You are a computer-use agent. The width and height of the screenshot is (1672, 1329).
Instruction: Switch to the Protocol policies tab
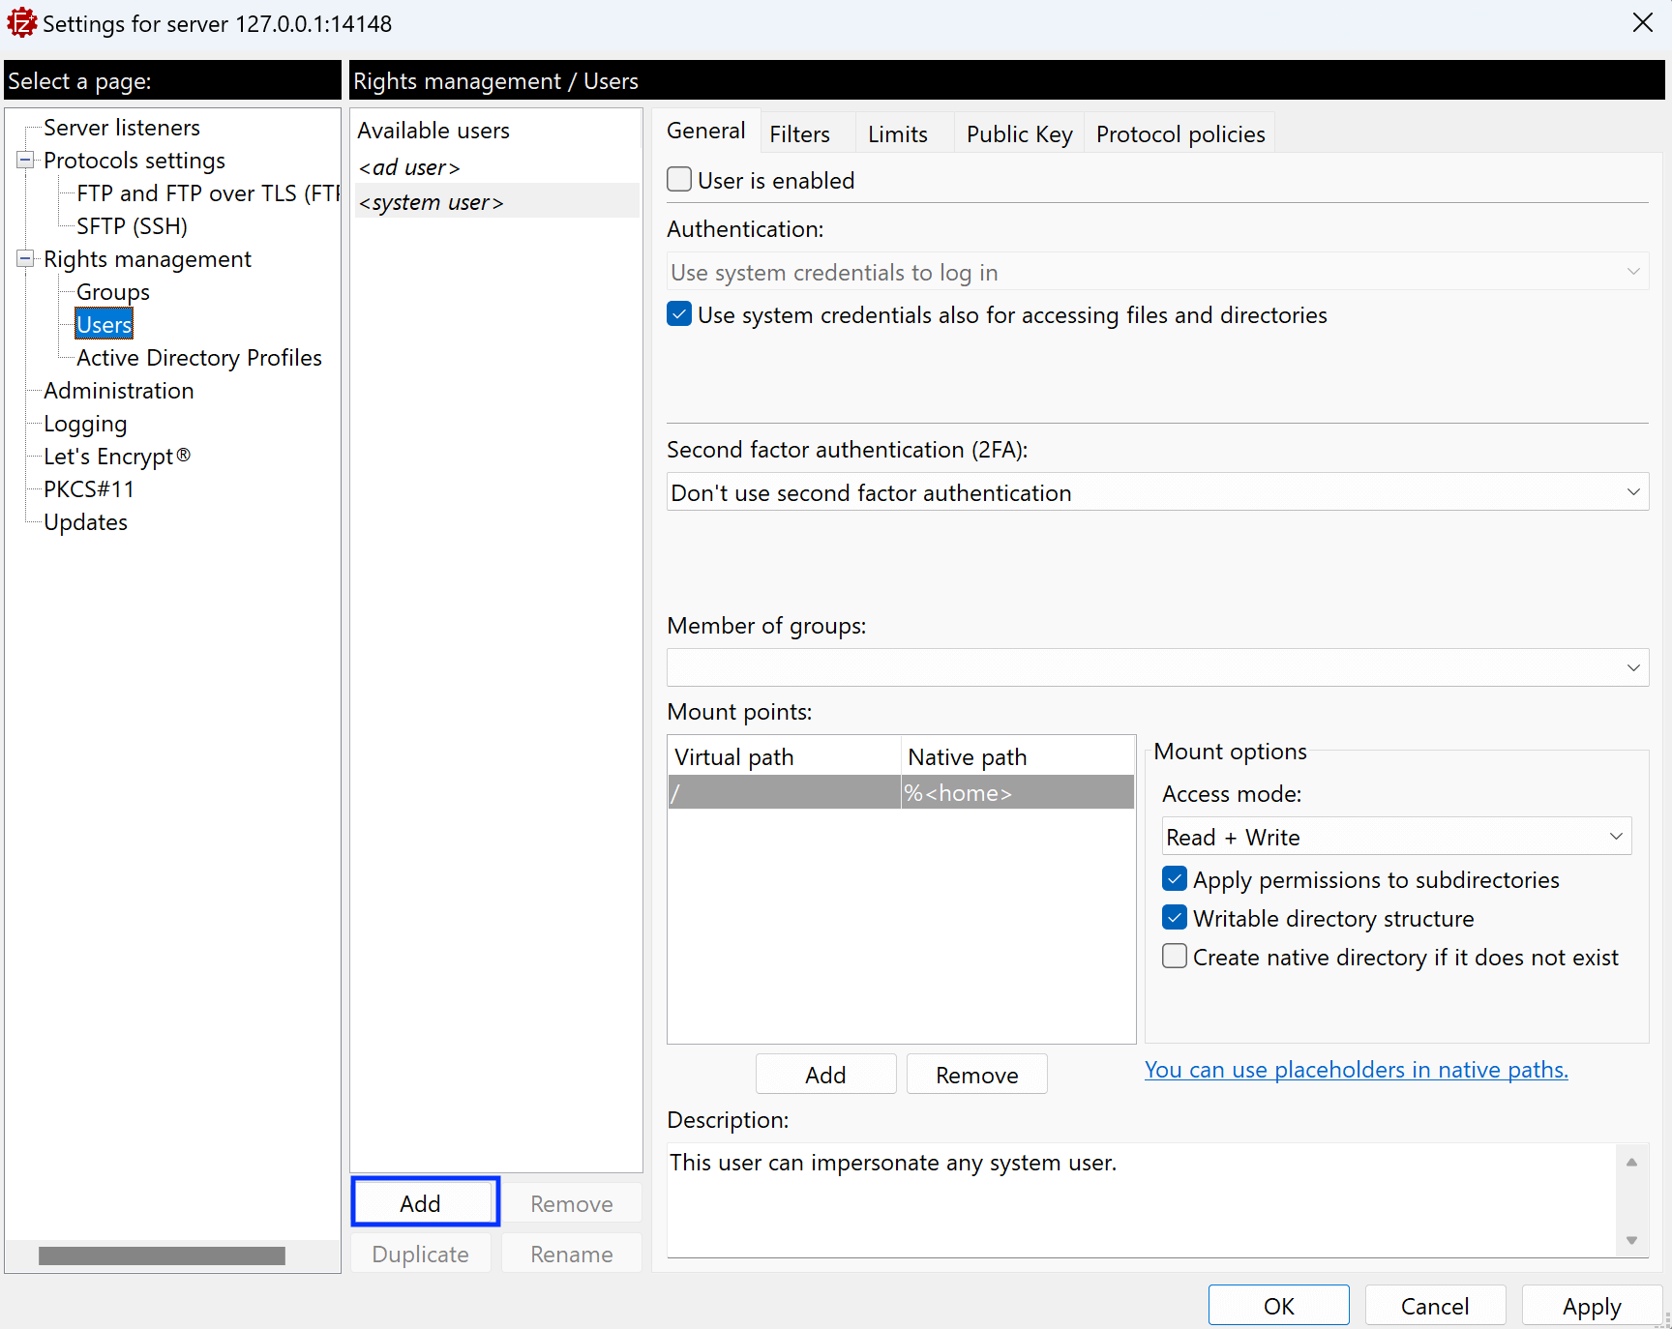[1179, 134]
